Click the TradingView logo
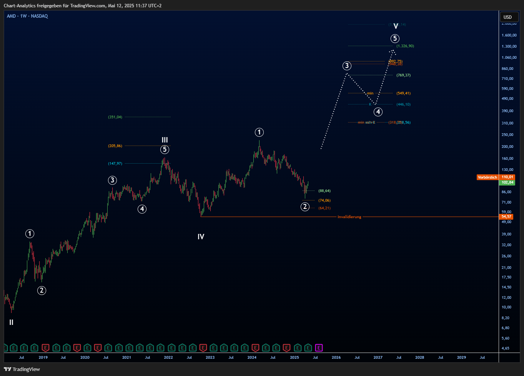 22,369
